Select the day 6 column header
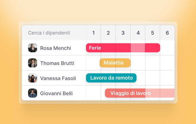196x124 pixels. tap(167, 33)
